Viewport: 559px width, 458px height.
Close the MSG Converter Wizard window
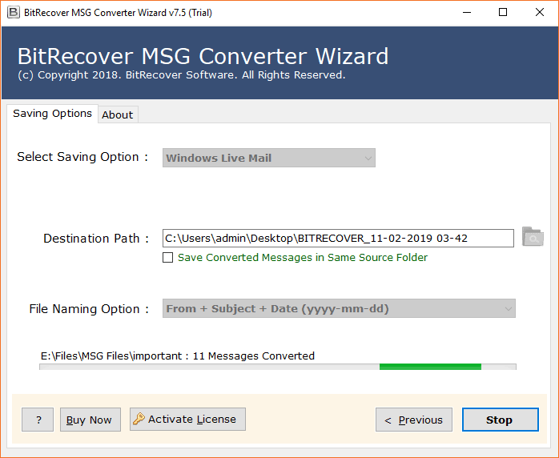(x=540, y=13)
